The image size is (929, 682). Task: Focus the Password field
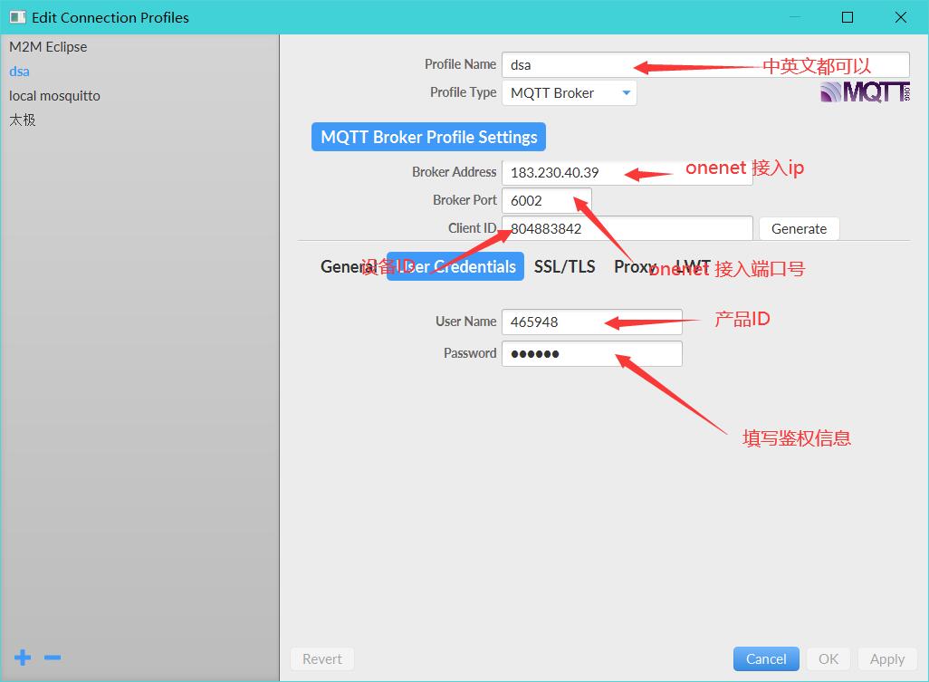(592, 354)
